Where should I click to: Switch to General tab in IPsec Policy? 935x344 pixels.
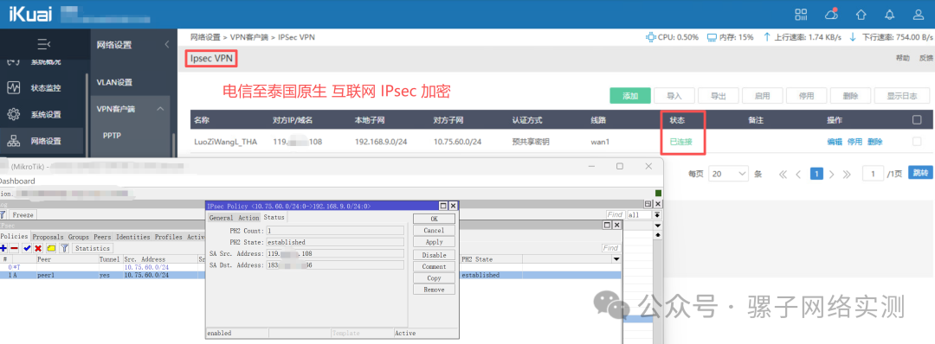tap(221, 218)
